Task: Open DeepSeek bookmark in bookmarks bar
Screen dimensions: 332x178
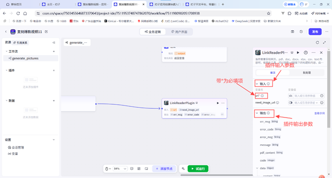Action: tap(246, 21)
